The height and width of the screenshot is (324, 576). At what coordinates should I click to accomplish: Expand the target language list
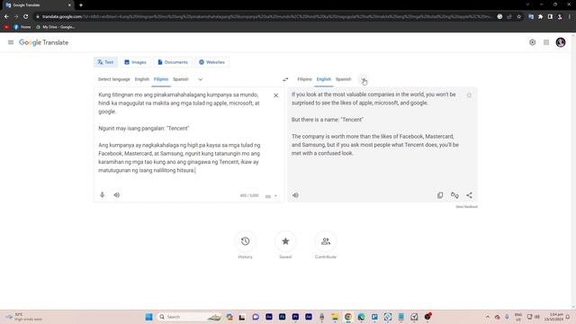tap(363, 79)
